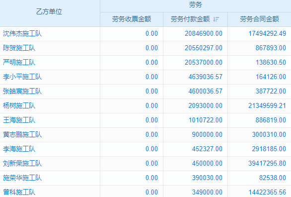Open the 施荣华施工队 link
291x197 pixels.
click(x=22, y=178)
